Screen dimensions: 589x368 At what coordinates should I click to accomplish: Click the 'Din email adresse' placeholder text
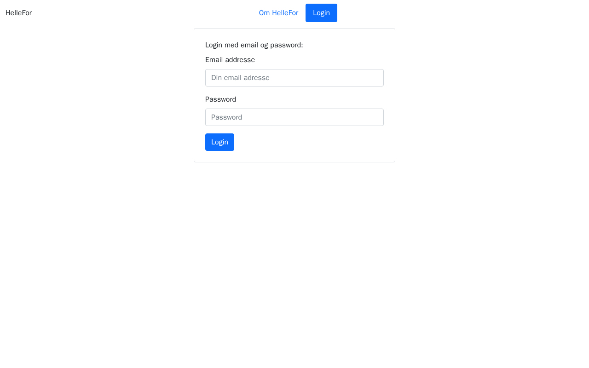(x=240, y=78)
